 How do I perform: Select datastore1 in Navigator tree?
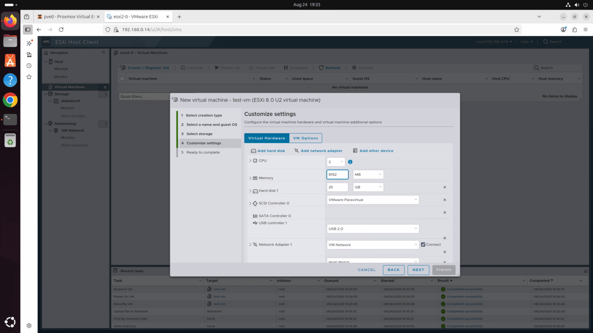click(70, 100)
